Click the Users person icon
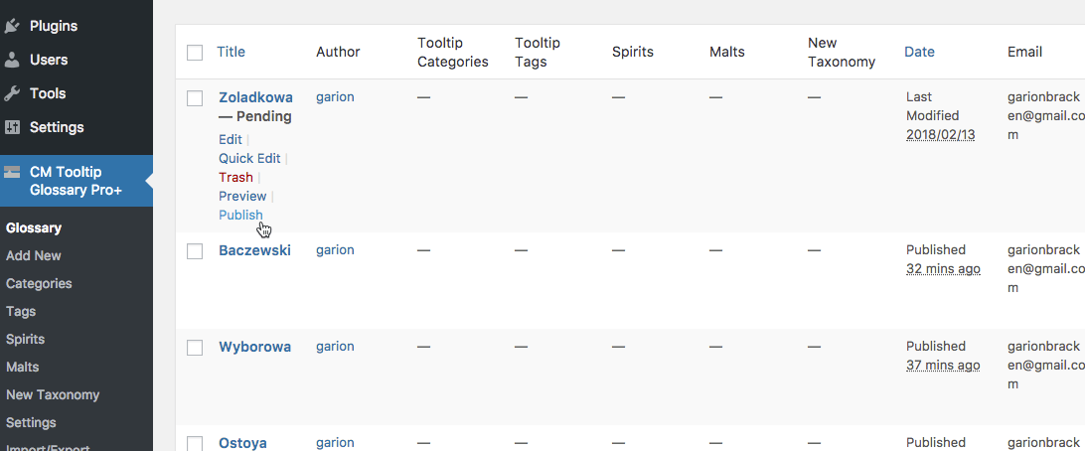This screenshot has width=1085, height=451. point(12,60)
